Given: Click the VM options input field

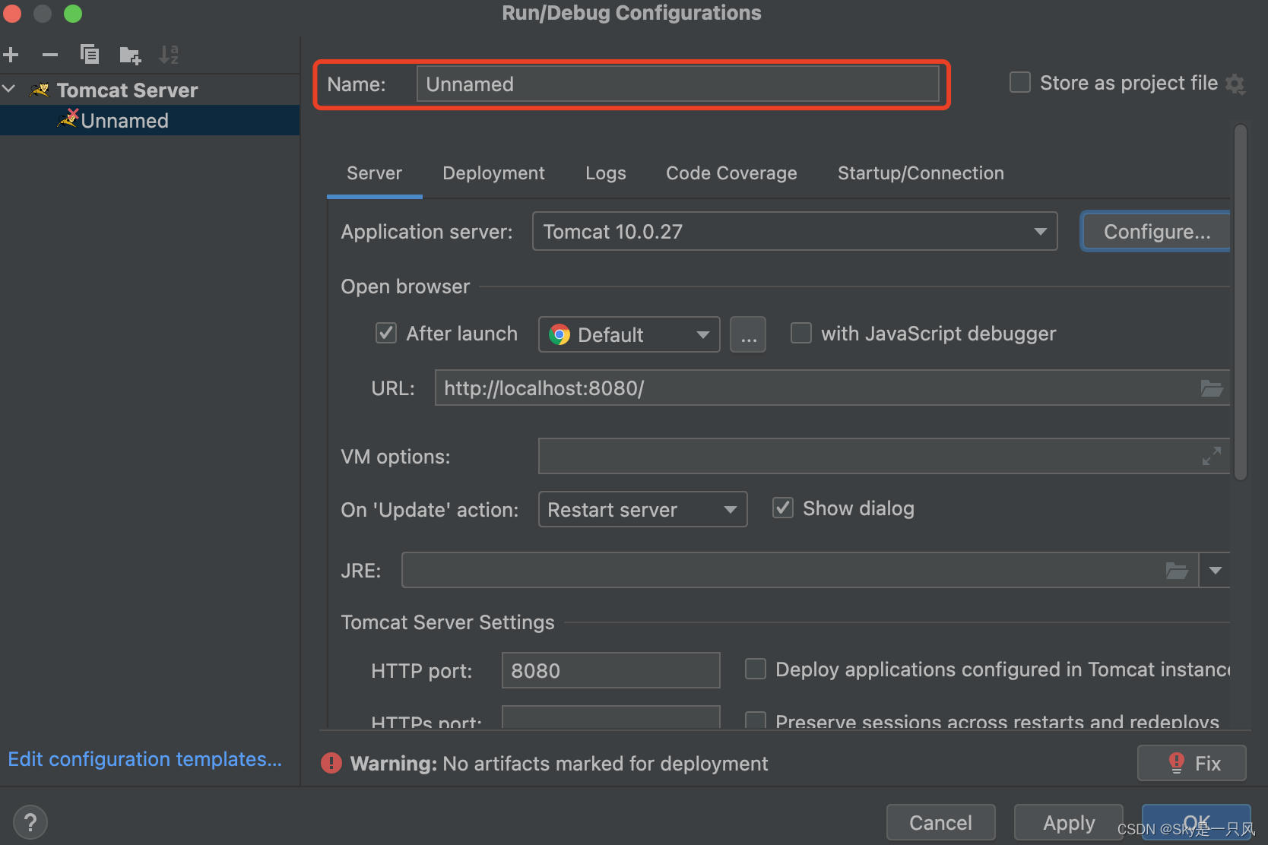Looking at the screenshot, I should click(883, 456).
